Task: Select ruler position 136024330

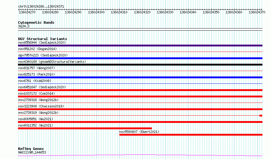Action: (x=165, y=12)
